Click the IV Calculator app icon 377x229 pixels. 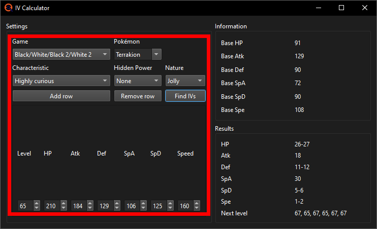[x=9, y=8]
